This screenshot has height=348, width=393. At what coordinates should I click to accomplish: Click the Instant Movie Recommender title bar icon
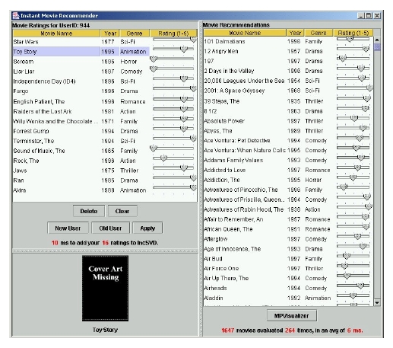pos(16,16)
